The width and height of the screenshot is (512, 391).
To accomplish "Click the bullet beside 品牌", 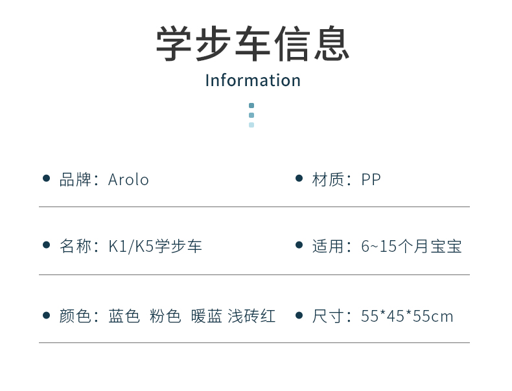I will pos(47,178).
